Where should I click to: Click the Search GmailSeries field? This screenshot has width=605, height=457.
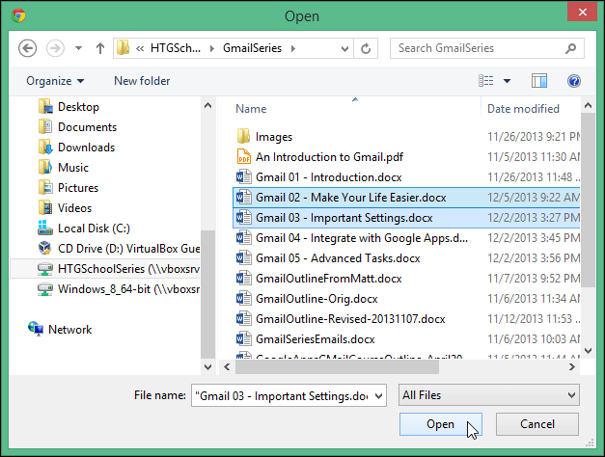coord(487,48)
